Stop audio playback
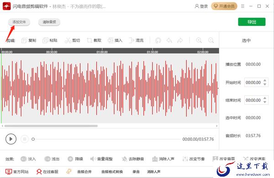 [x=25, y=139]
